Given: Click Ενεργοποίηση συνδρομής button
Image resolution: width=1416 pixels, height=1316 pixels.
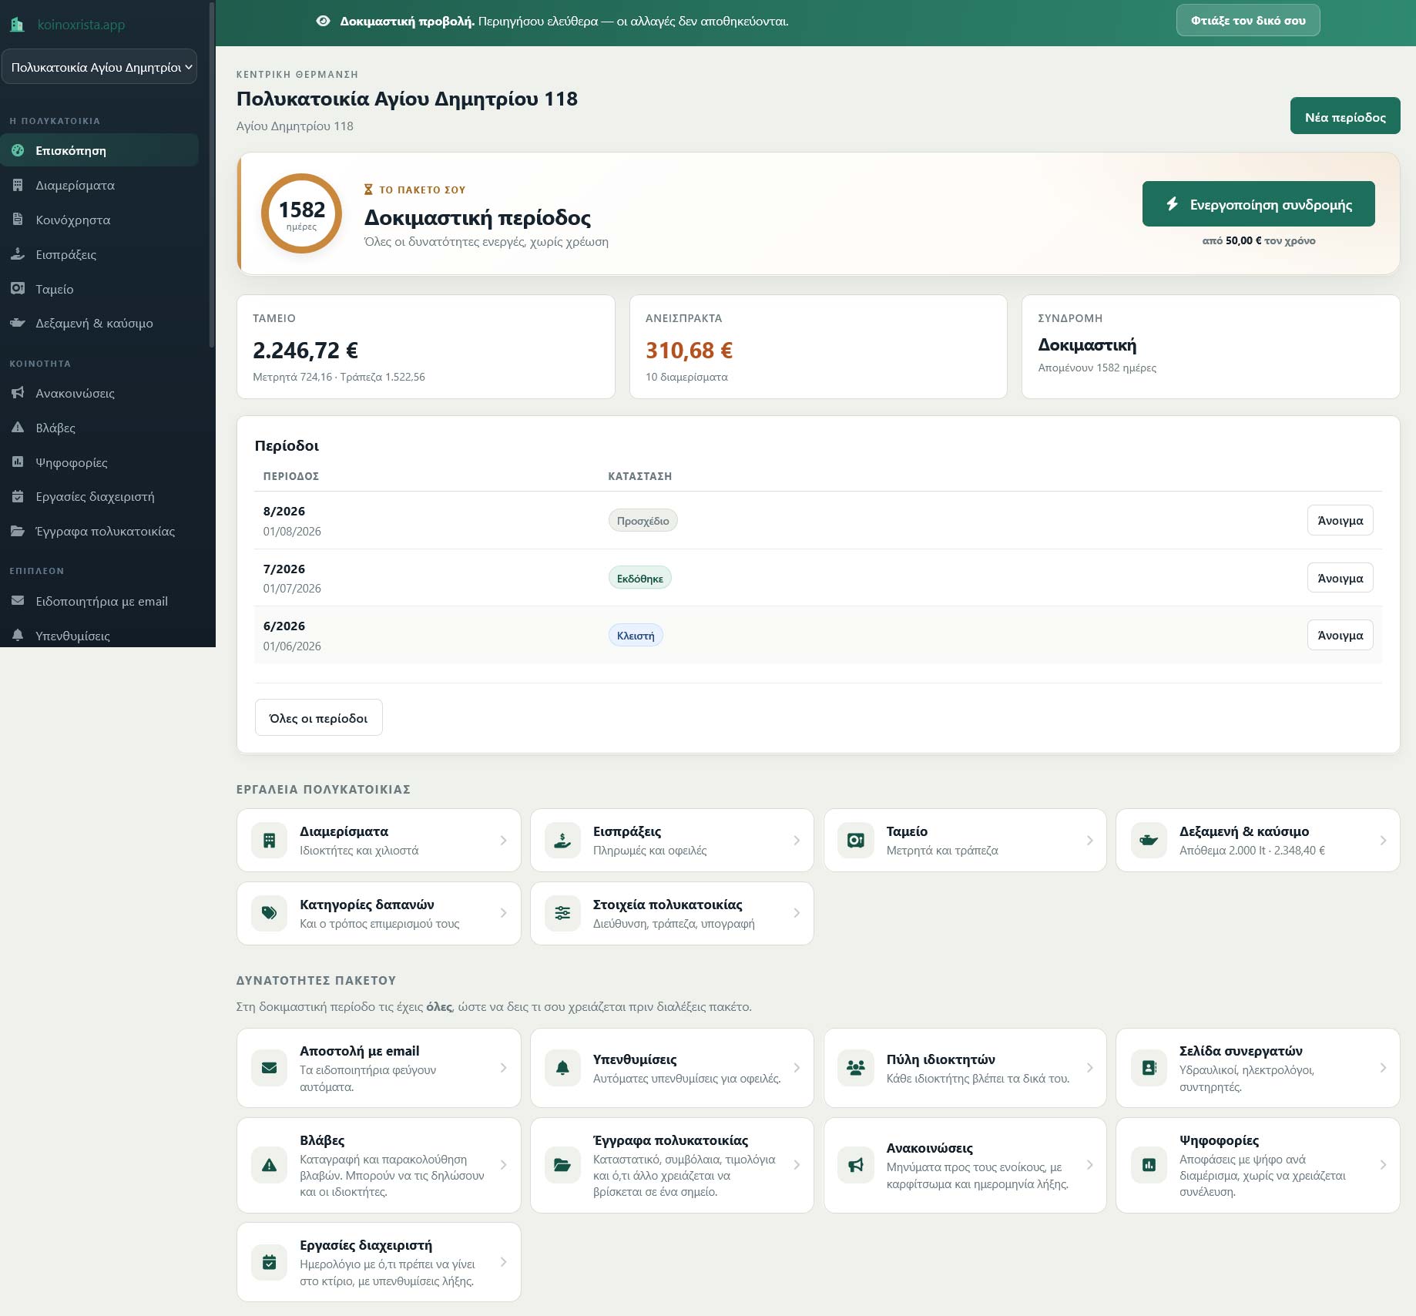Looking at the screenshot, I should pyautogui.click(x=1258, y=204).
